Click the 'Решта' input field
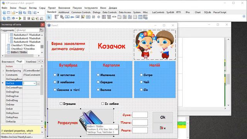Viewport: 247px width, 139px height. tap(140, 130)
